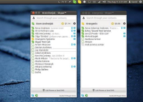
Task: Open conversation history clock in right window
Action: pos(124,24)
